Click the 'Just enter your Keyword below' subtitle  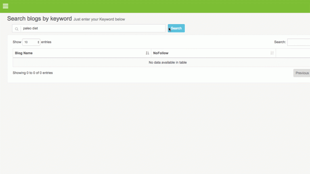[x=99, y=19]
